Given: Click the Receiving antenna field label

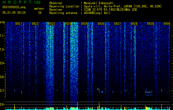Looking at the screenshot, I should (x=63, y=13).
